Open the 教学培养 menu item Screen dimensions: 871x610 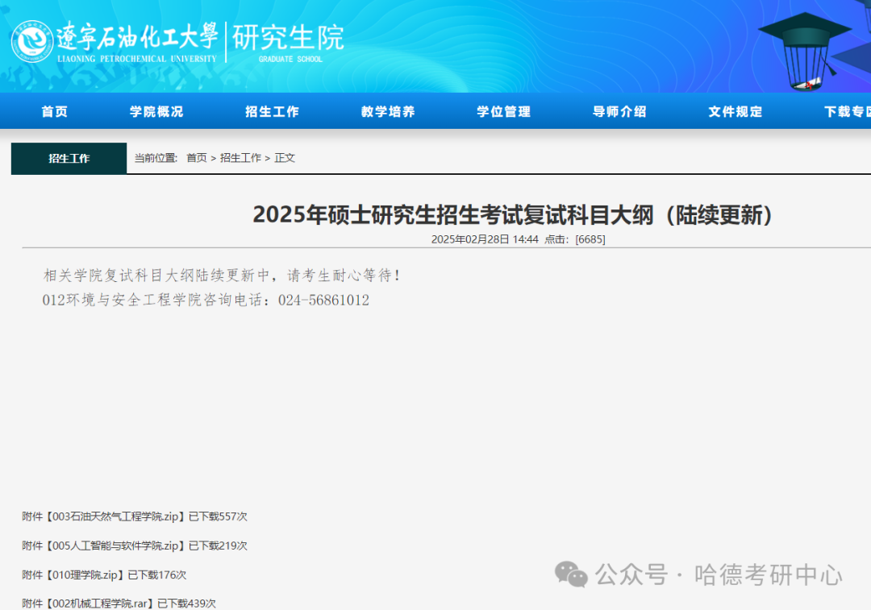tap(388, 111)
